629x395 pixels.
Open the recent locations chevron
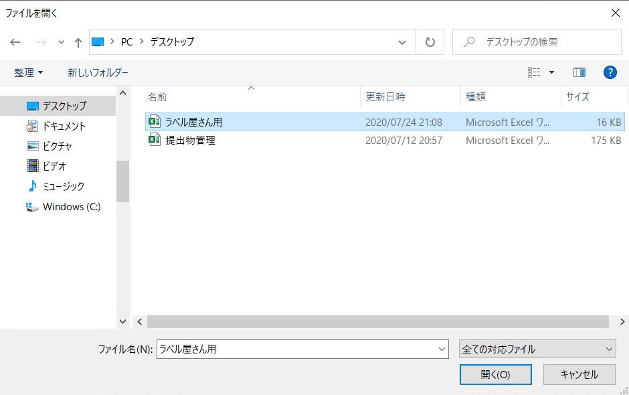[61, 42]
